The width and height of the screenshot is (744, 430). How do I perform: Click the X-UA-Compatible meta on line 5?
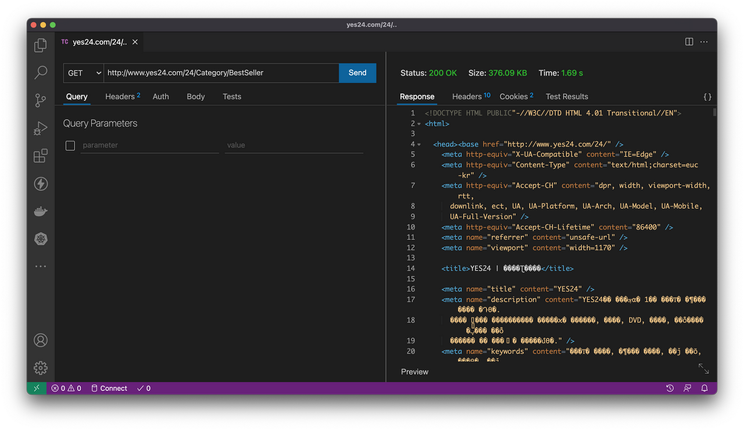tap(555, 155)
